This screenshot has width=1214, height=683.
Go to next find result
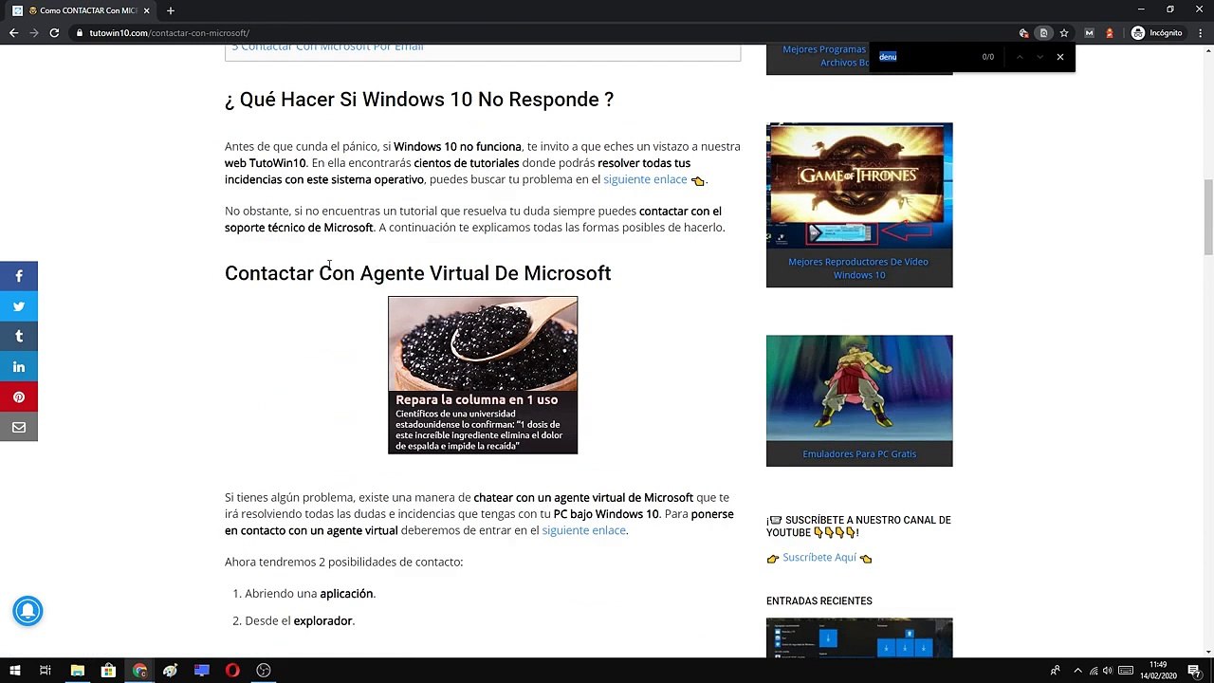coord(1039,57)
